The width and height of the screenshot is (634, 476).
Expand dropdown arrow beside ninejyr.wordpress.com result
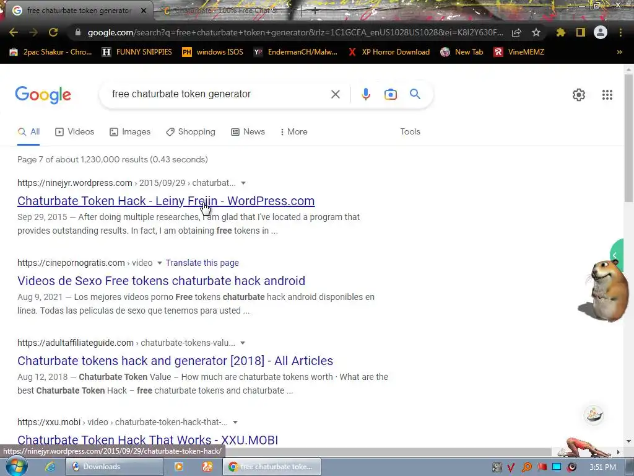243,183
